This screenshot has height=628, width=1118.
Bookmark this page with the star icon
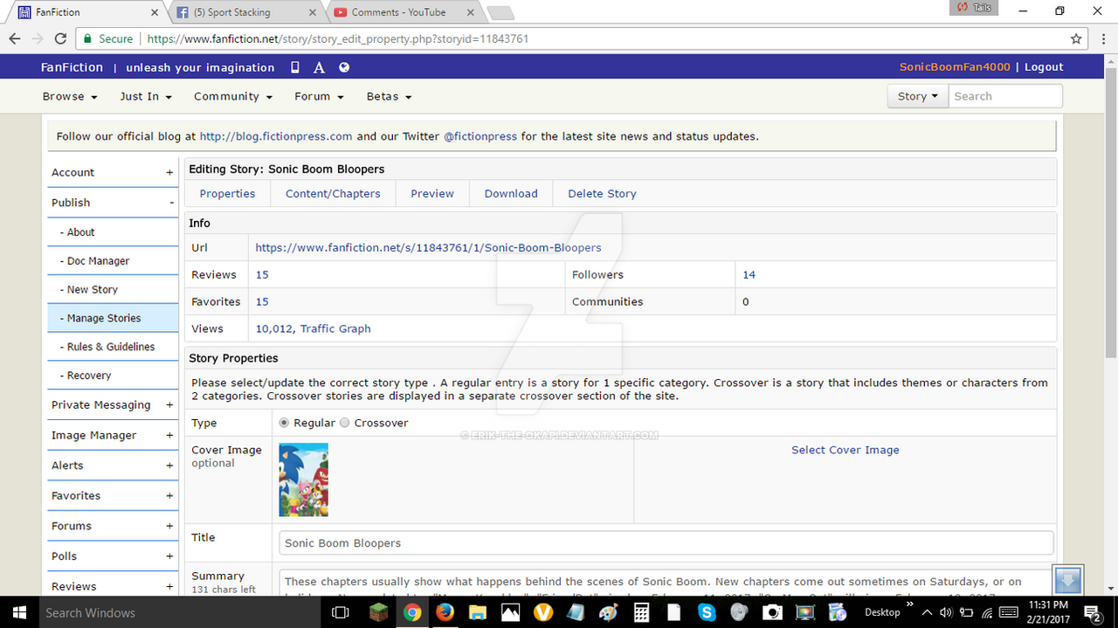tap(1077, 38)
